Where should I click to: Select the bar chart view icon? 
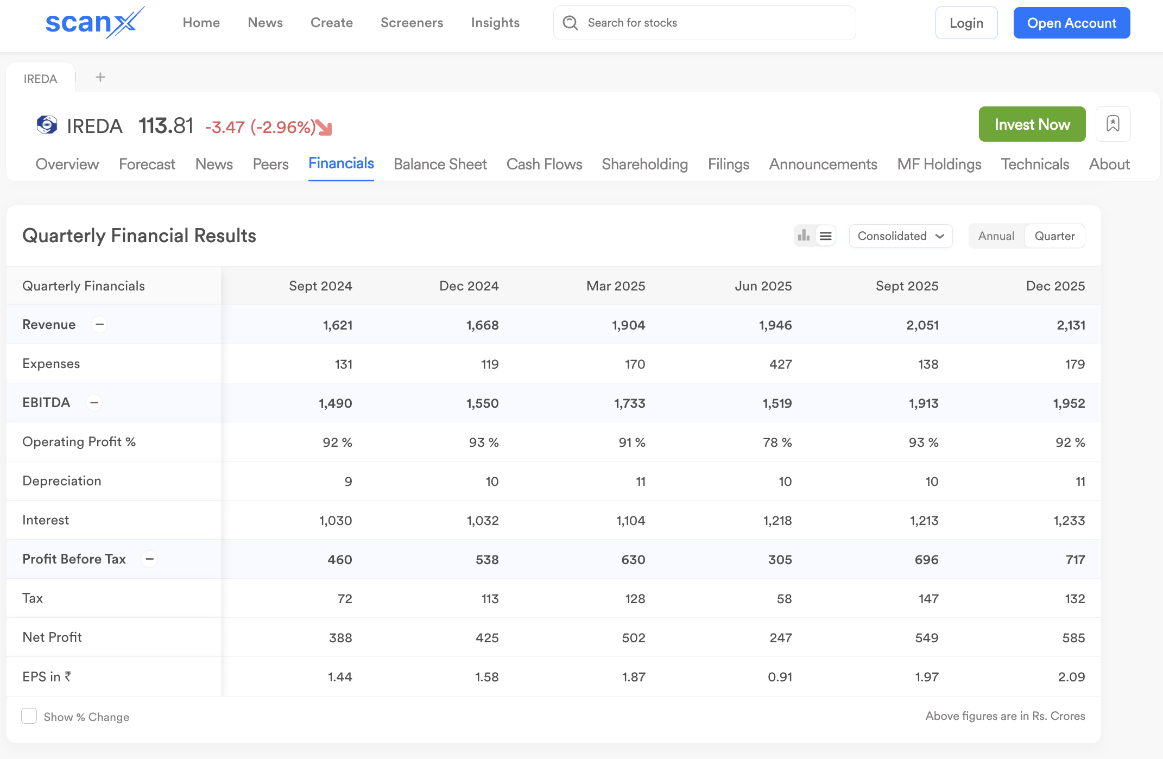[804, 236]
